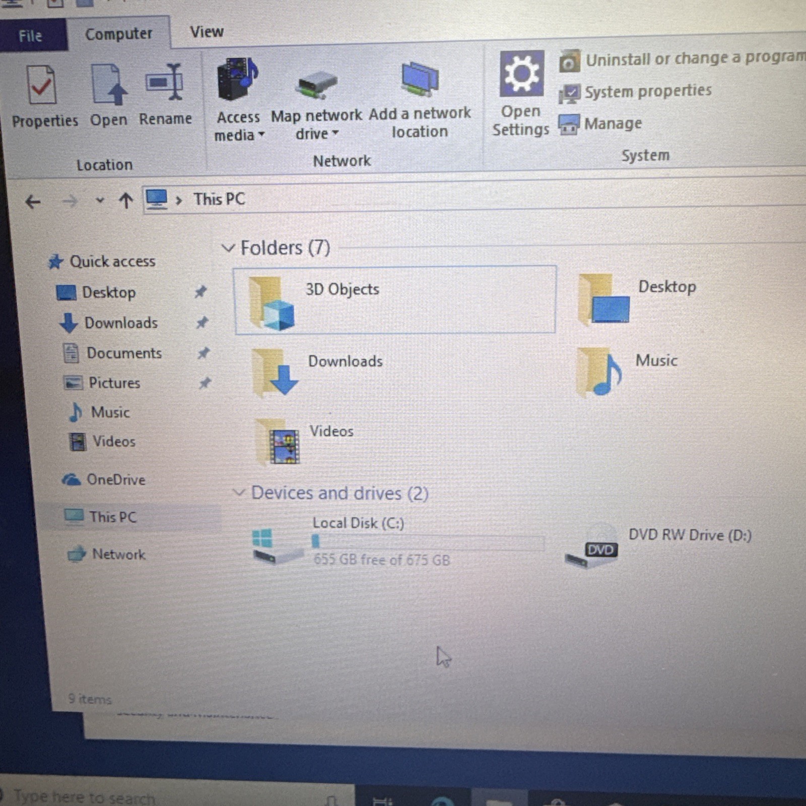Select the Videos folder in Folders

(x=304, y=441)
